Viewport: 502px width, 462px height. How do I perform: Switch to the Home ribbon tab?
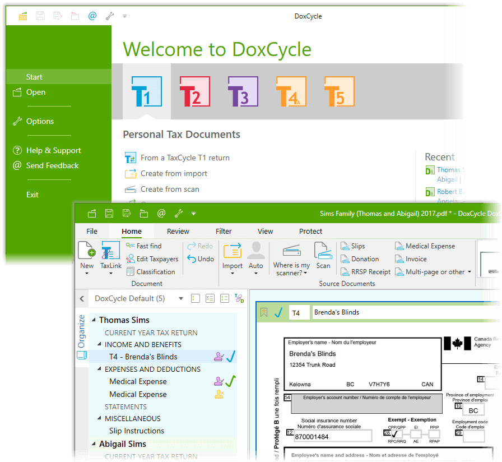[x=132, y=232]
